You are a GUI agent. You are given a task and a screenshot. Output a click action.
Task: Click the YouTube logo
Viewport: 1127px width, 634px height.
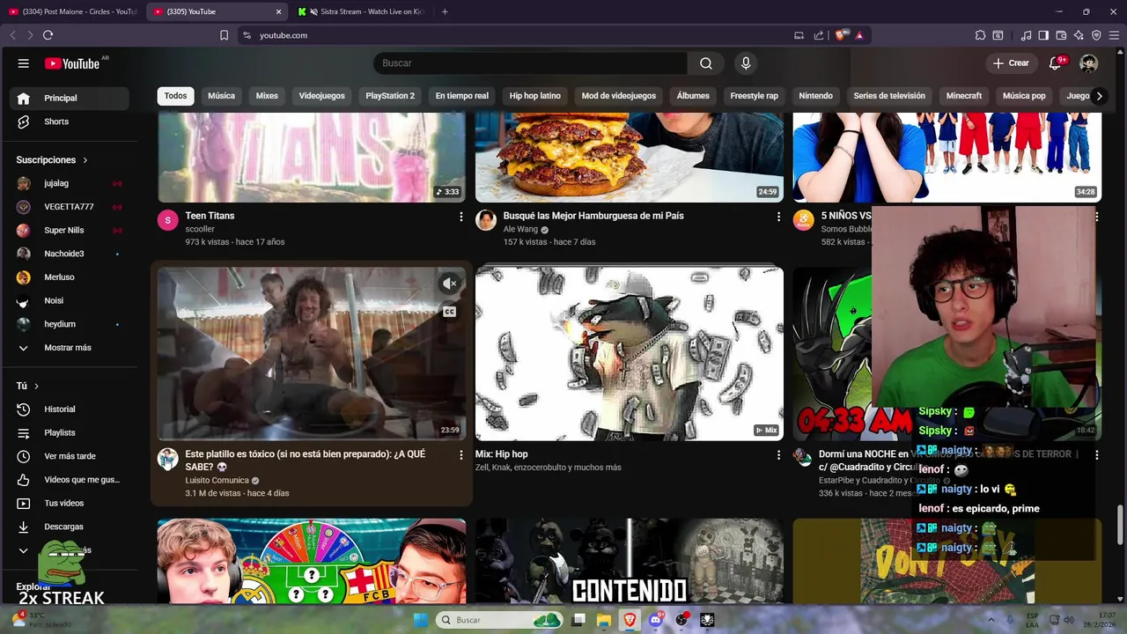pos(72,63)
